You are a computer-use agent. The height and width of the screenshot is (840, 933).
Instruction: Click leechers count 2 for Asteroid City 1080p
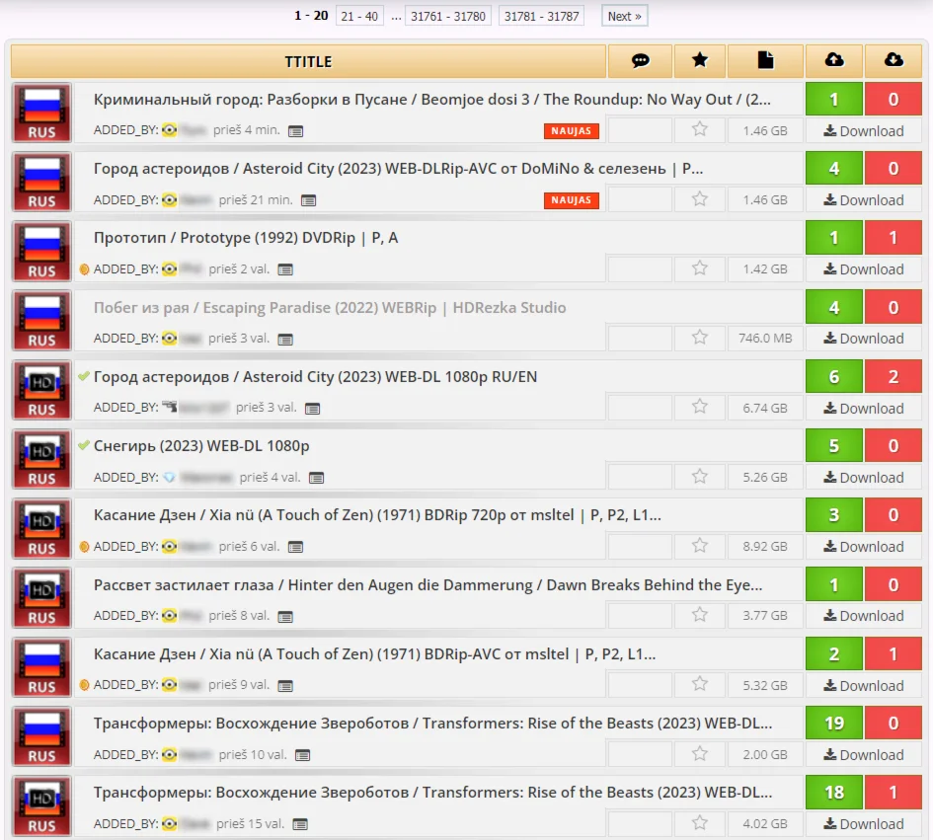click(894, 377)
